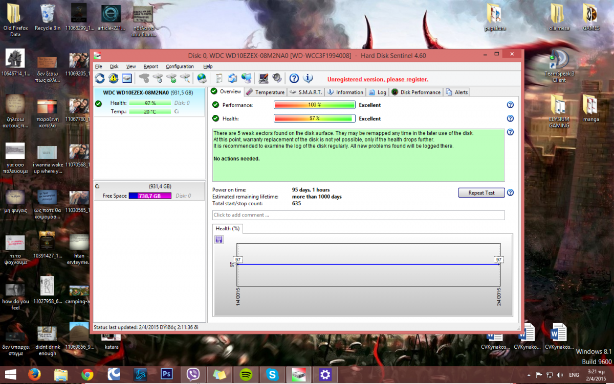Click the refresh disk status toolbar icon
The image size is (614, 384).
pyautogui.click(x=100, y=78)
